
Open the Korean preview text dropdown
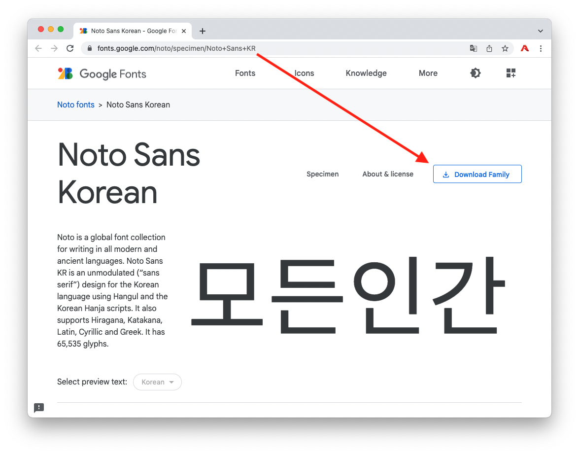coord(157,382)
